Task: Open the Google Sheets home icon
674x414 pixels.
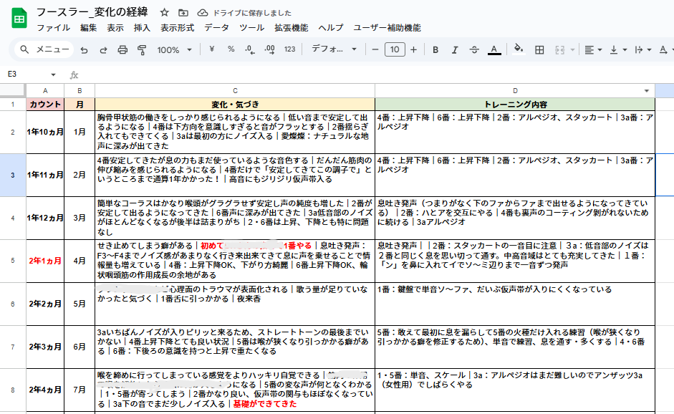Action: pos(19,19)
